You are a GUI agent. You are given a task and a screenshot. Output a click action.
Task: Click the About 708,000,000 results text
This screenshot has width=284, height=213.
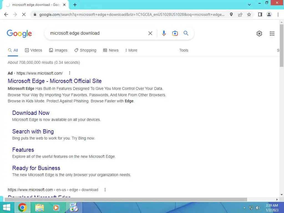(x=44, y=62)
